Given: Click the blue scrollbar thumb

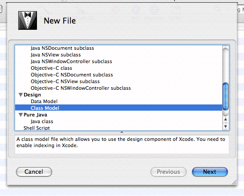Looking at the screenshot, I should pyautogui.click(x=225, y=96).
